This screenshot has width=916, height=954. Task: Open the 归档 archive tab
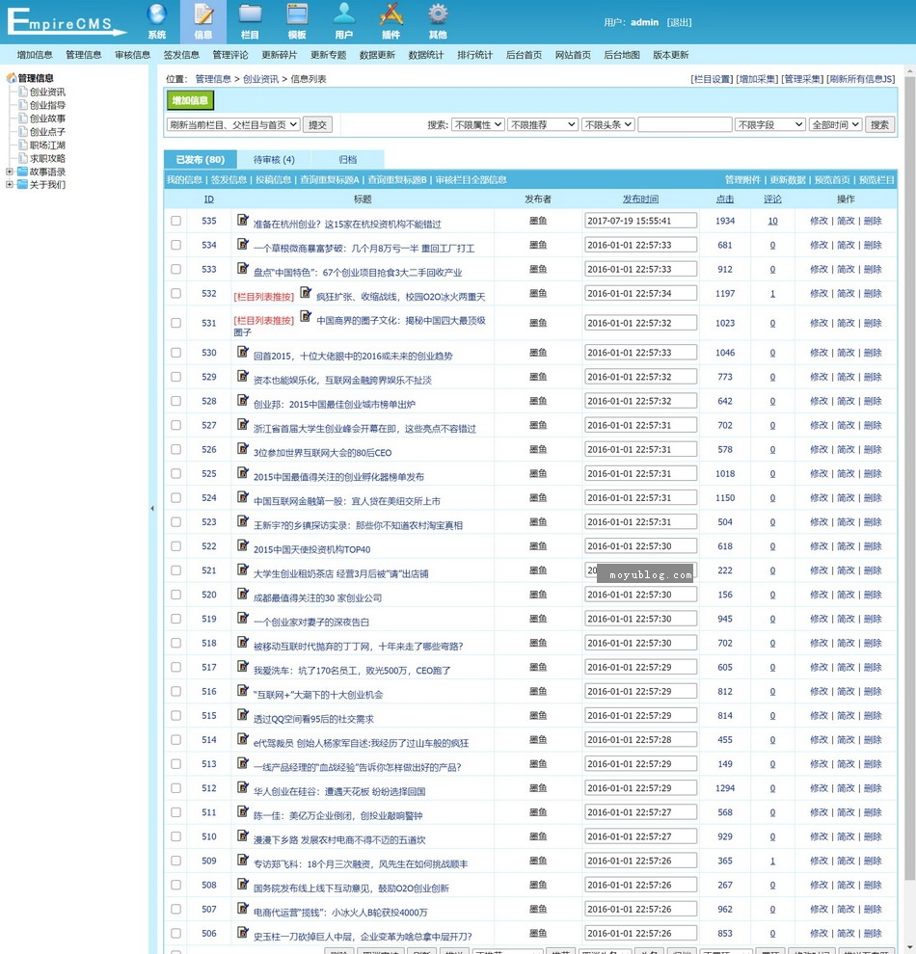347,160
